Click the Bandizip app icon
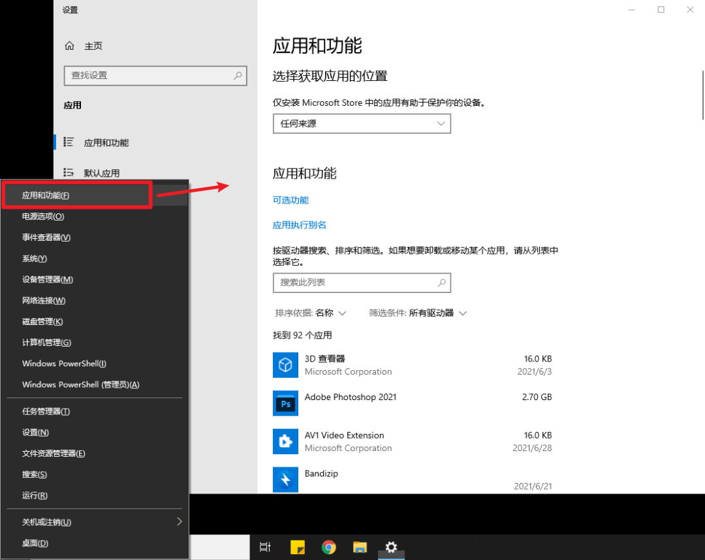Image resolution: width=705 pixels, height=560 pixels. (x=285, y=480)
